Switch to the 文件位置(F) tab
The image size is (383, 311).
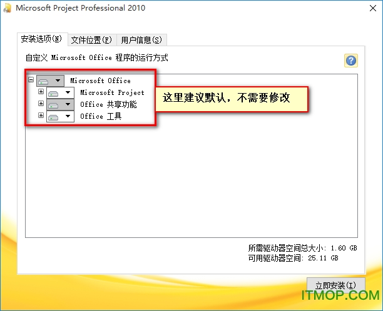click(x=91, y=40)
